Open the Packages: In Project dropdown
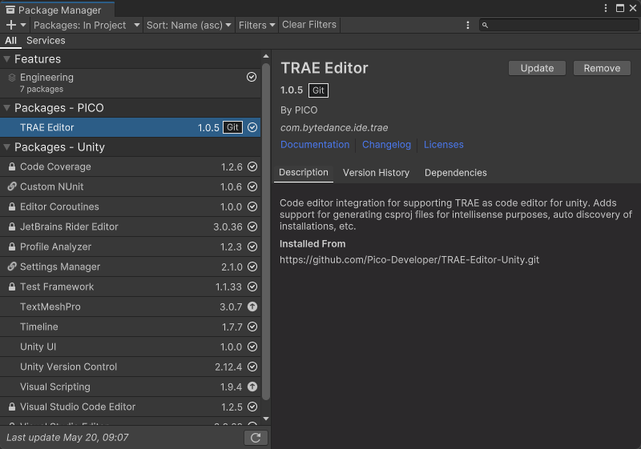Viewport: 641px width, 449px height. (x=87, y=25)
